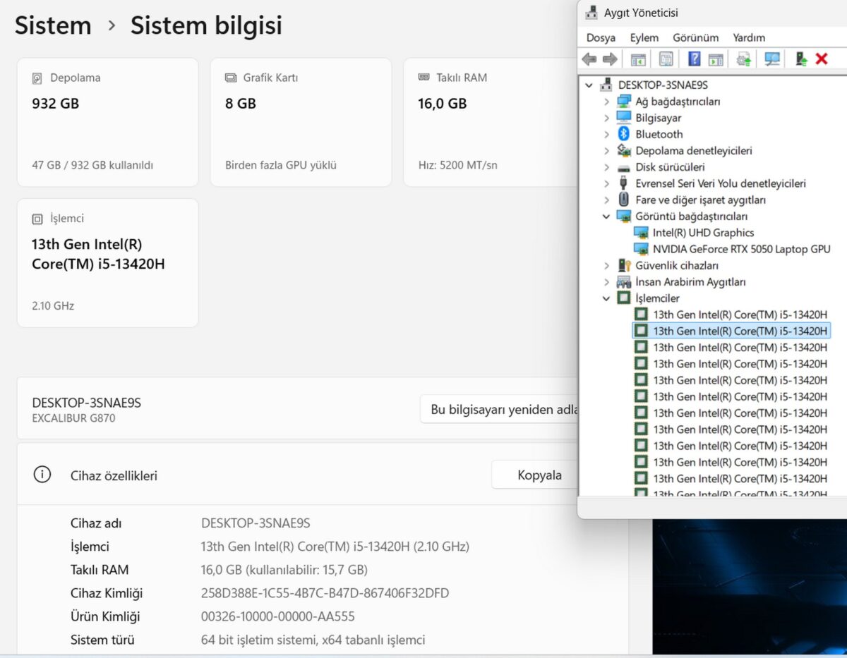Click Bu bilgisayarı yeniden adlandır button

coord(500,409)
